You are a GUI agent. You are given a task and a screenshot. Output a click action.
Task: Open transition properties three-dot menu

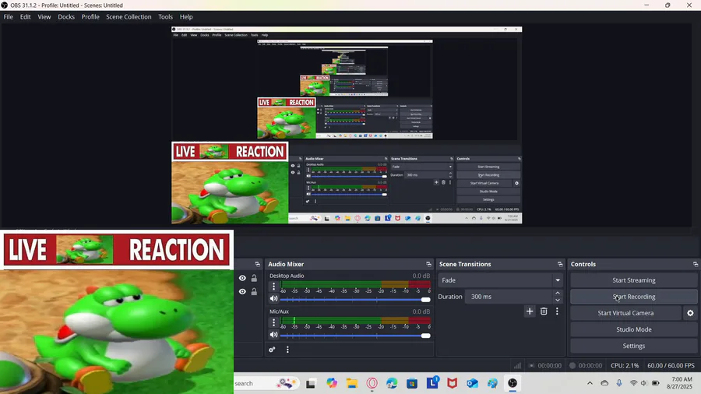557,311
